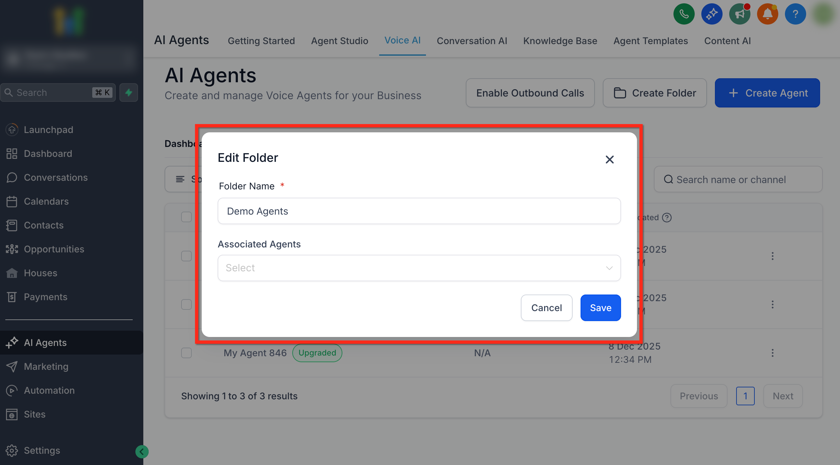The image size is (840, 465).
Task: Click the Save button in dialog
Action: (600, 307)
